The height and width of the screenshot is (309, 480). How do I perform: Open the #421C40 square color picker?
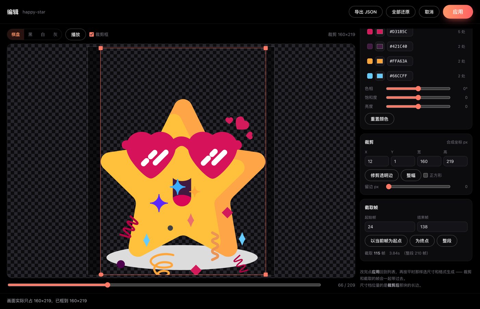tap(380, 46)
